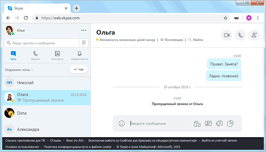Click Илья's profile avatar
The width and height of the screenshot is (266, 152).
point(10,30)
